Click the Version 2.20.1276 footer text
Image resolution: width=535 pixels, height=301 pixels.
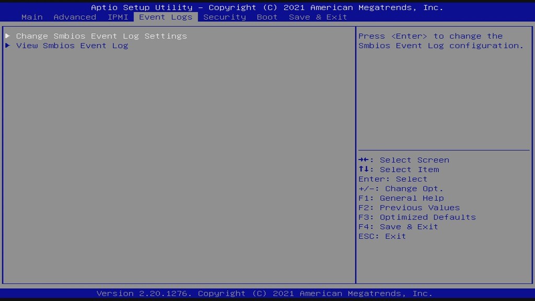coord(264,293)
